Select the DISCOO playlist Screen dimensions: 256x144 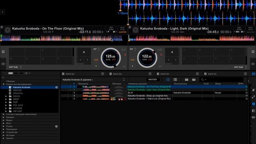point(17,90)
